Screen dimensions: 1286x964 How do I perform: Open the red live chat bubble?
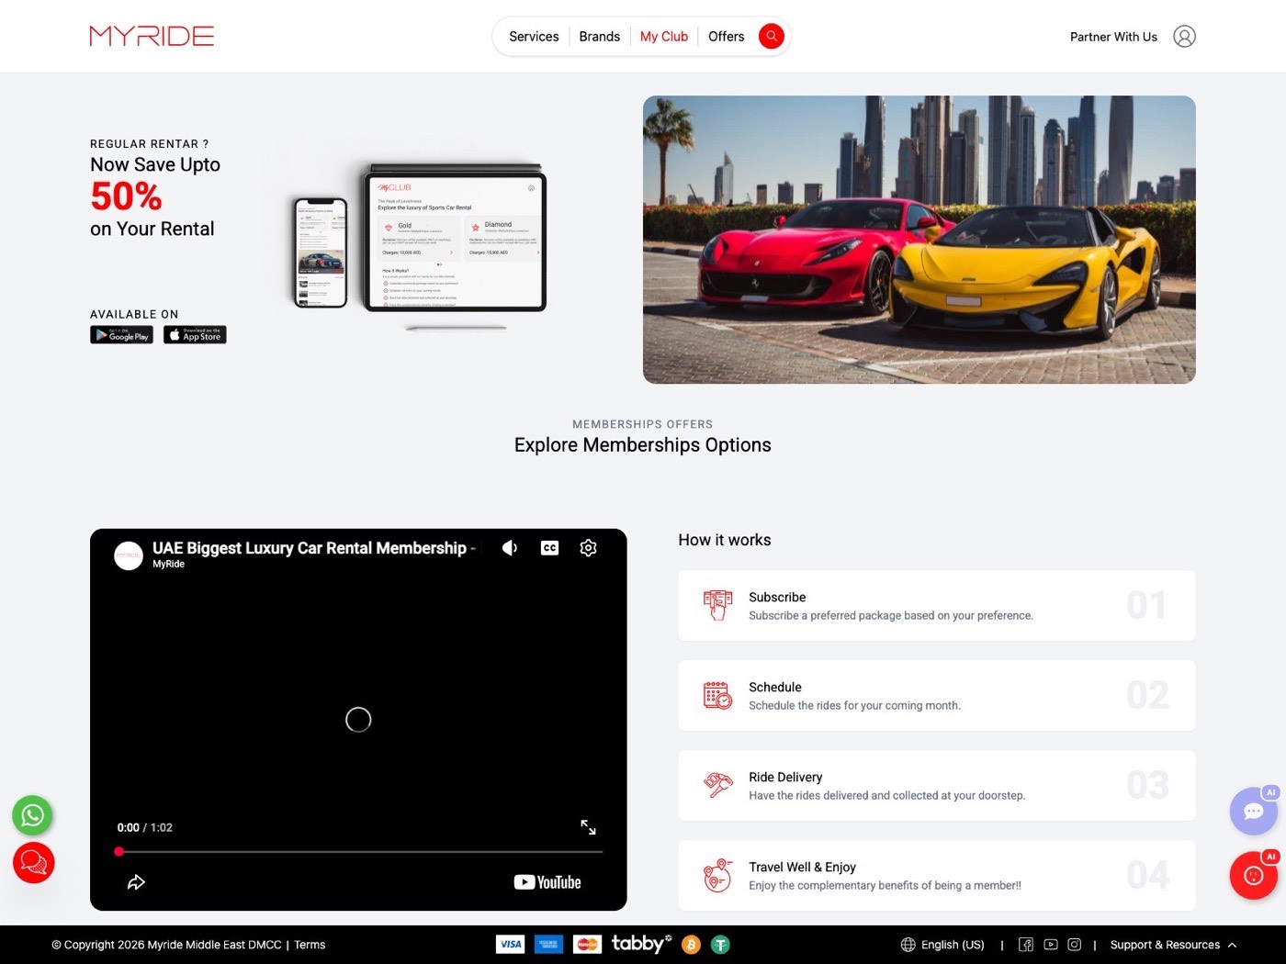point(34,863)
